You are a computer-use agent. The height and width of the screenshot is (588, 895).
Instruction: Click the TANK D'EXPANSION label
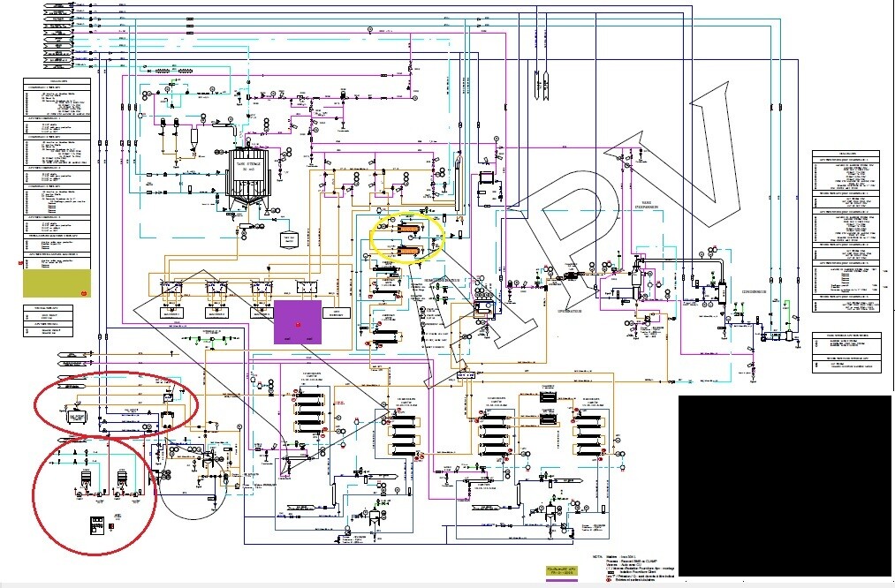pyautogui.click(x=646, y=207)
